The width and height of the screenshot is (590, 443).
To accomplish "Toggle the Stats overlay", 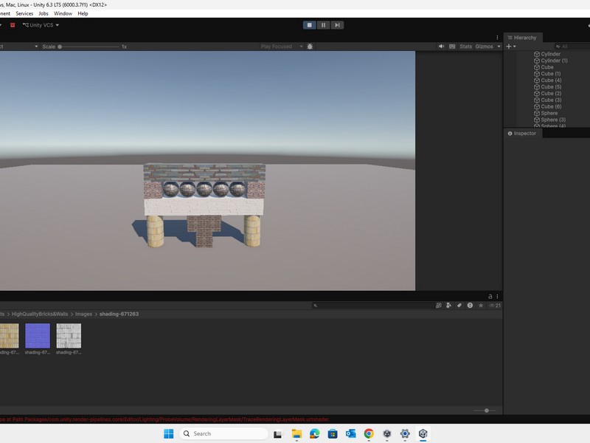I will [465, 47].
